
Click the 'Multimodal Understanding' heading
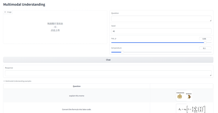pos(24,5)
